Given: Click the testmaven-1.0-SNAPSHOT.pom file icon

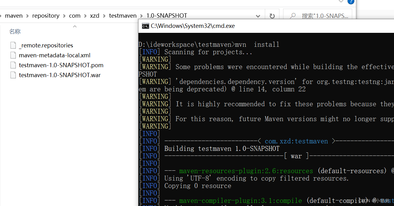Looking at the screenshot, I should coord(13,65).
